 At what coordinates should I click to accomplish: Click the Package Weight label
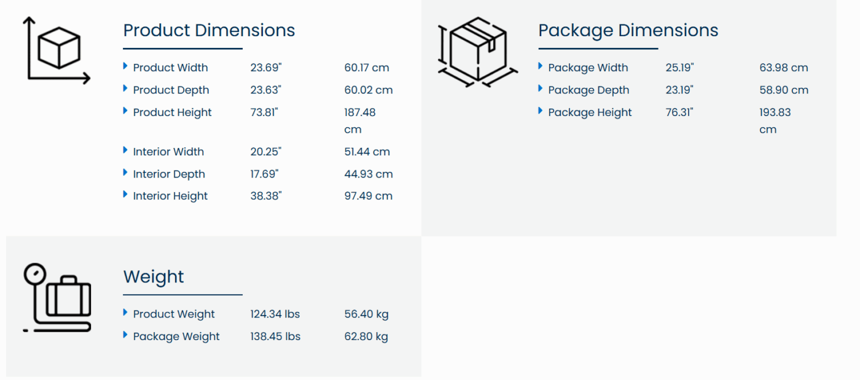tap(176, 336)
